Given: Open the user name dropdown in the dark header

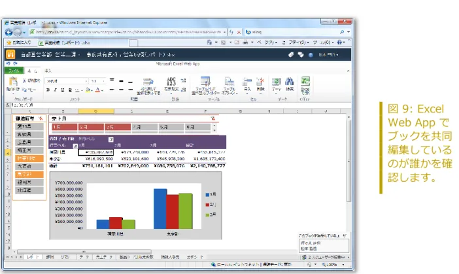Looking at the screenshot, I should [328, 55].
